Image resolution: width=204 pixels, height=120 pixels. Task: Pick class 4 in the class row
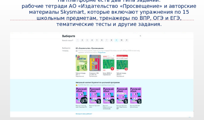click(x=92, y=40)
